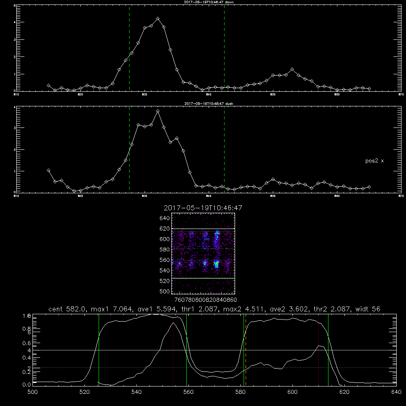The width and height of the screenshot is (406, 406).
Task: Click the 500 y-axis label of the heatmap
Action: pos(165,291)
